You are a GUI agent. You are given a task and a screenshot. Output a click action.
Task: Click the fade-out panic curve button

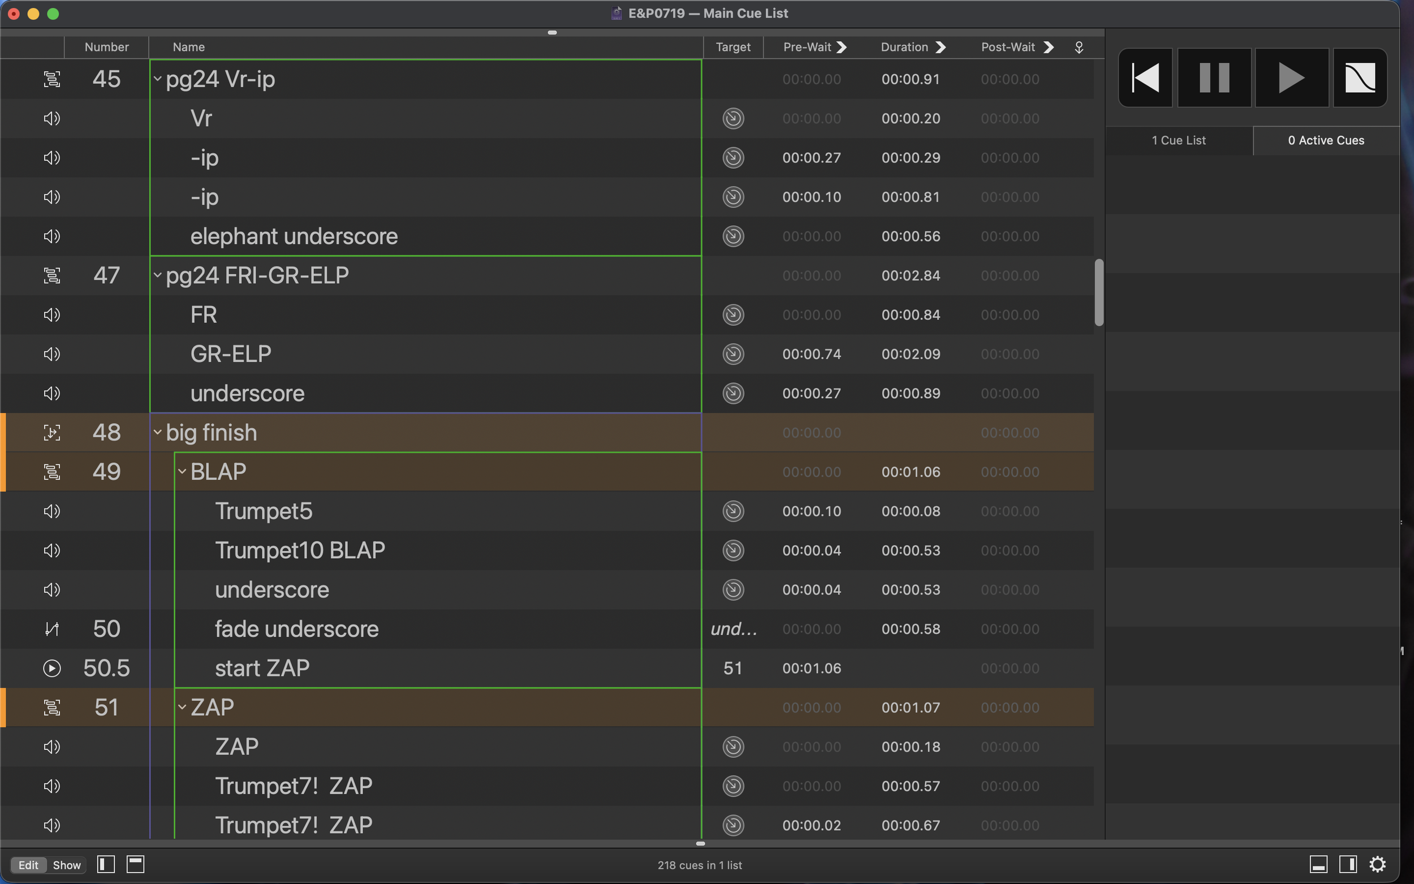(1360, 77)
